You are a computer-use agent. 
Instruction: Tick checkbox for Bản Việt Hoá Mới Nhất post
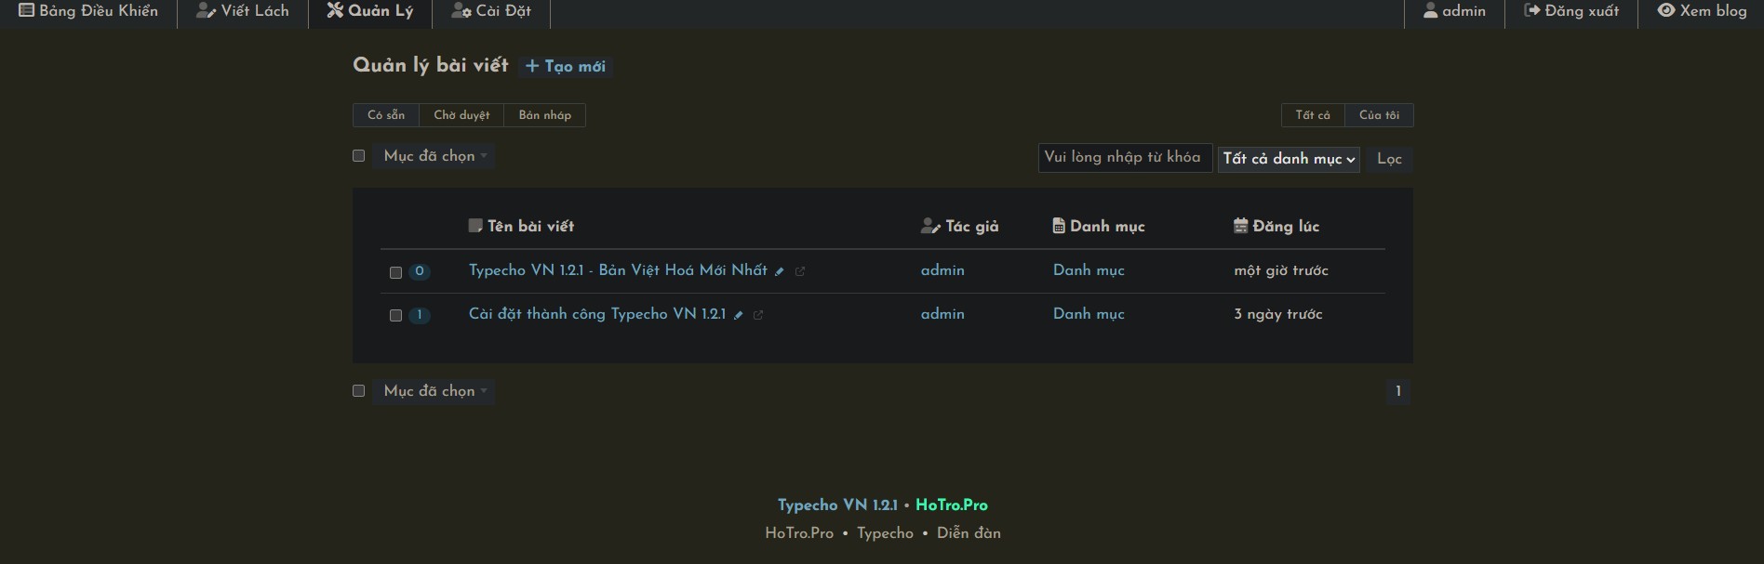pyautogui.click(x=395, y=272)
